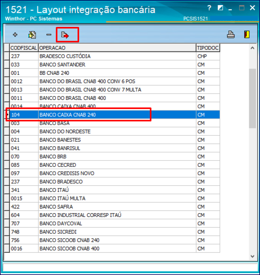The height and width of the screenshot is (275, 260).
Task: Sort by the OPERACAO column header
Action: point(117,48)
